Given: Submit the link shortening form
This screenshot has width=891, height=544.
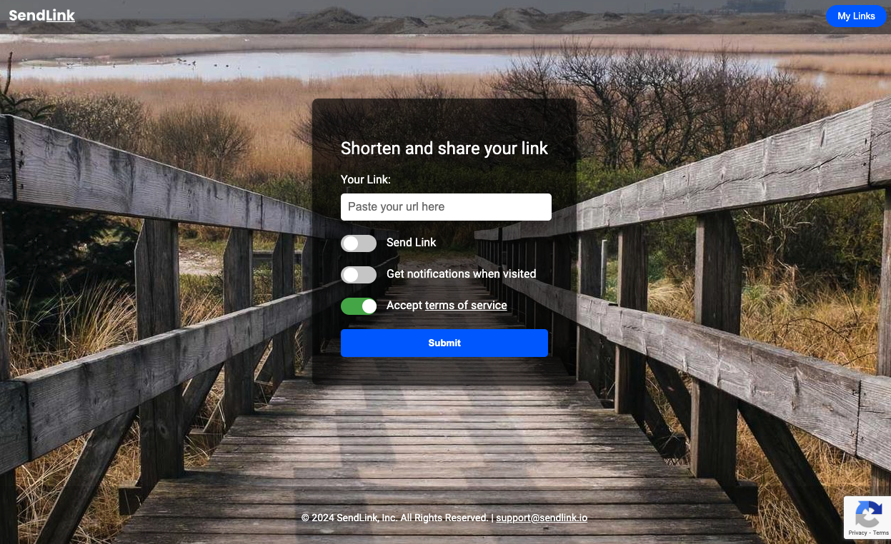Looking at the screenshot, I should coord(444,343).
